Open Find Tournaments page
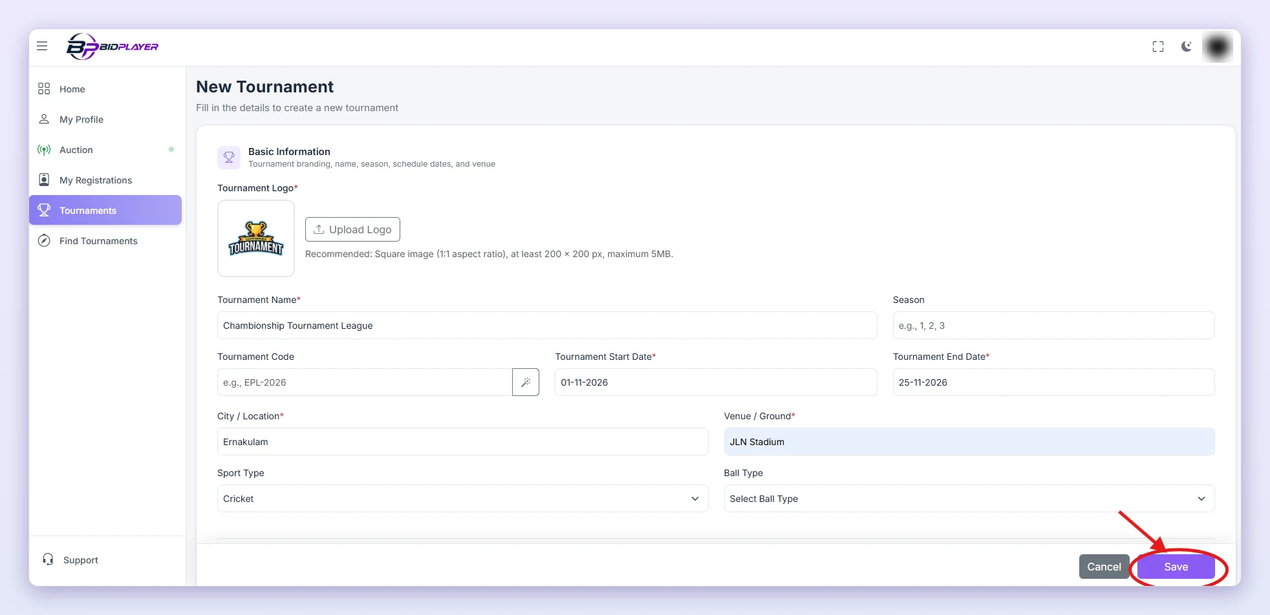 [105, 241]
